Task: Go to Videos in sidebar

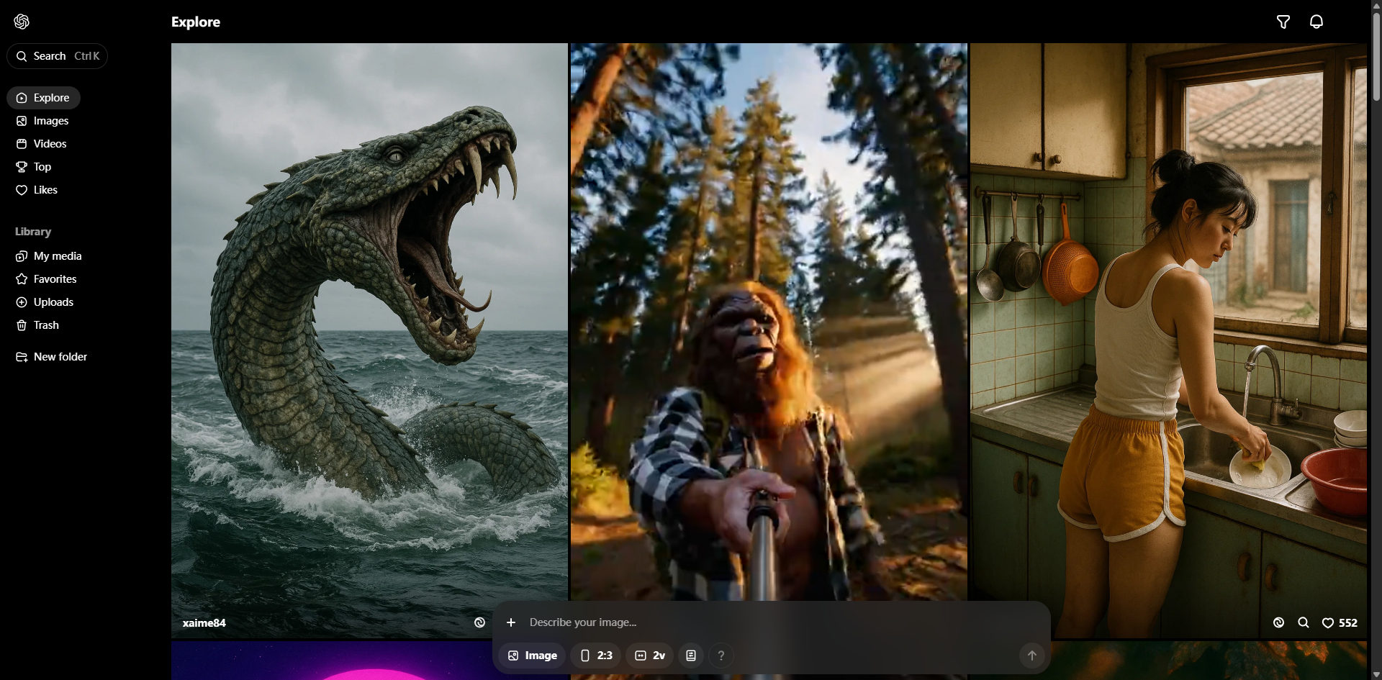Action: (50, 144)
